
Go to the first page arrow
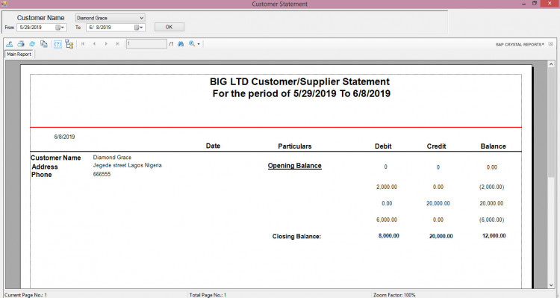click(x=83, y=44)
